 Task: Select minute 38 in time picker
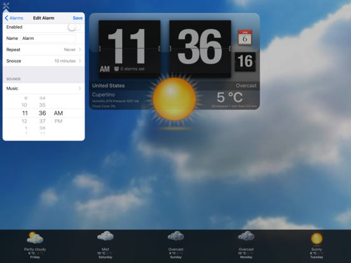tap(43, 128)
